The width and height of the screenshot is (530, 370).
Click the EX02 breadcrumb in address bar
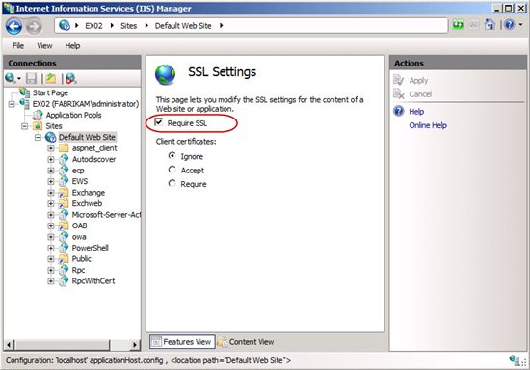pyautogui.click(x=93, y=26)
